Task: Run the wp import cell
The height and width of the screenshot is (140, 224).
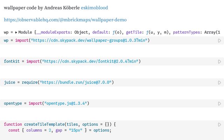Action: pyautogui.click(x=219, y=41)
